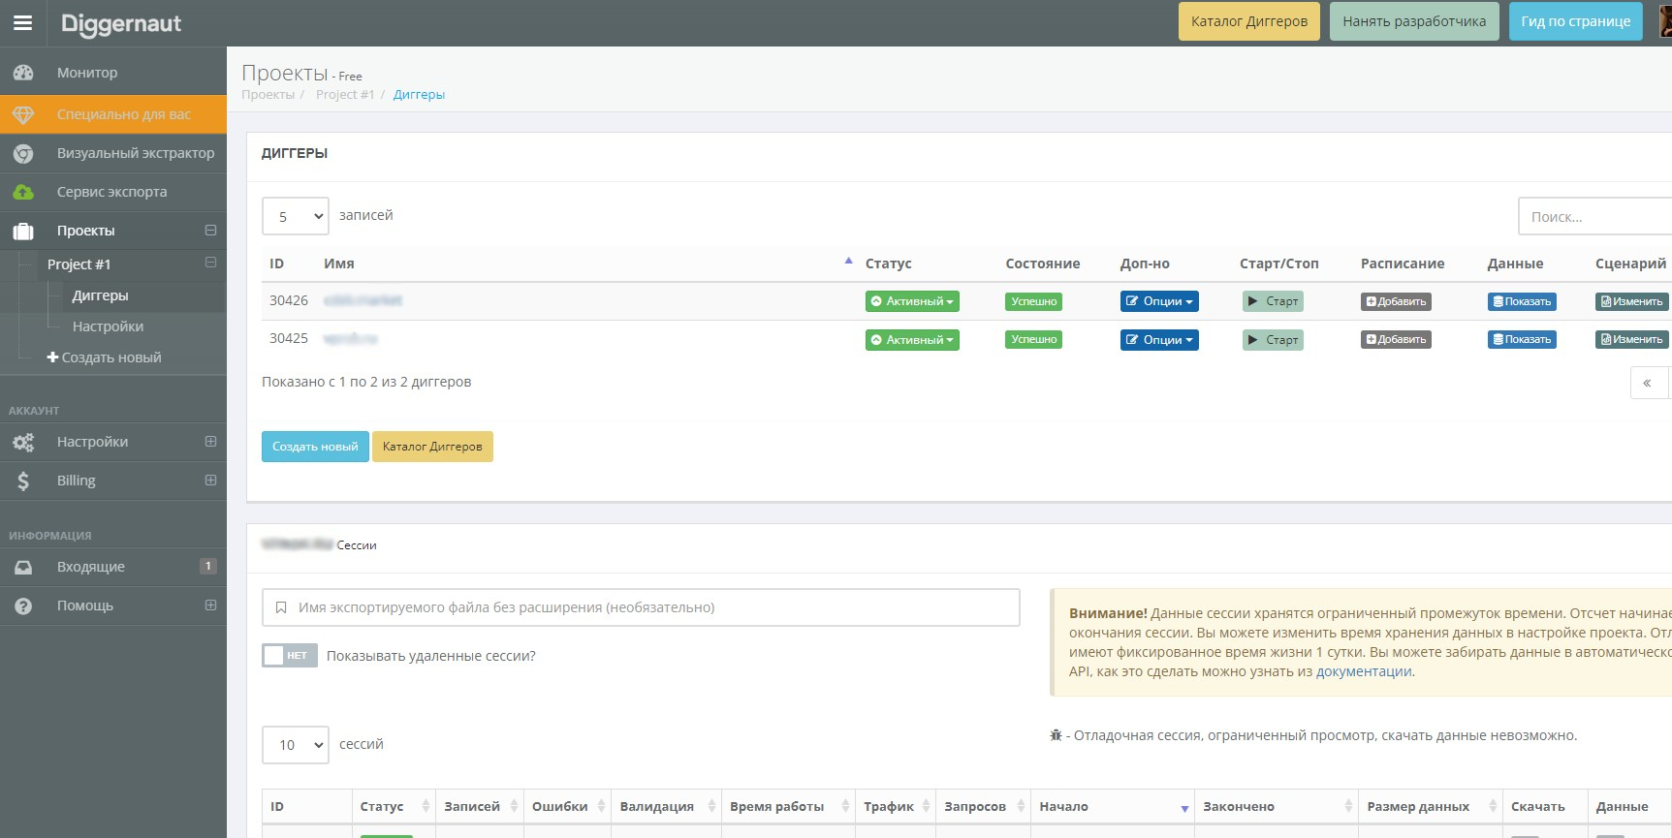Open Опции dropdown for digger 30426
The height and width of the screenshot is (838, 1672).
(x=1158, y=301)
